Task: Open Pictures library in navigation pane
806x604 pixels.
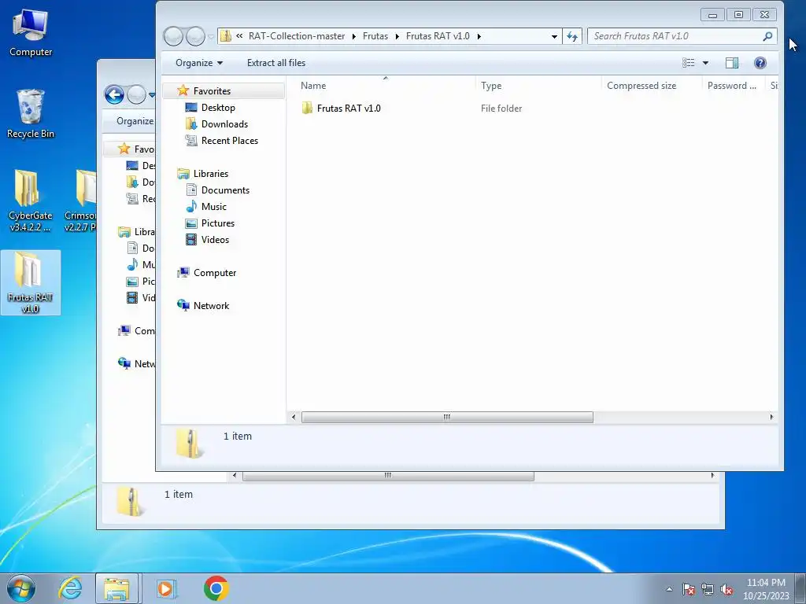Action: [x=218, y=223]
